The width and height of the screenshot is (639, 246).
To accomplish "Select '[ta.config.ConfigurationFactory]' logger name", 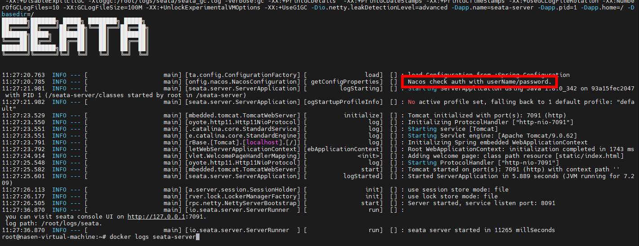I will coord(242,75).
